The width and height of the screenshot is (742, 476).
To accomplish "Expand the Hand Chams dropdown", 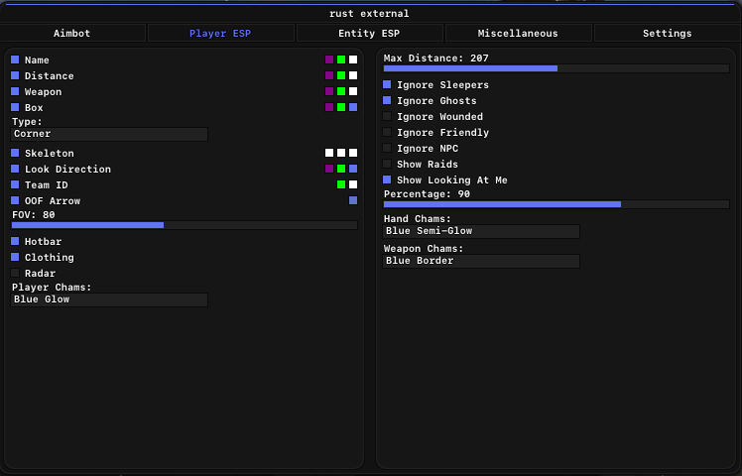I will (481, 231).
